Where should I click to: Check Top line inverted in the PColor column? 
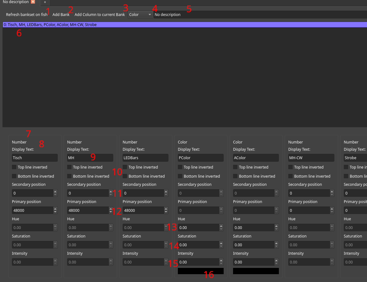[x=180, y=167]
